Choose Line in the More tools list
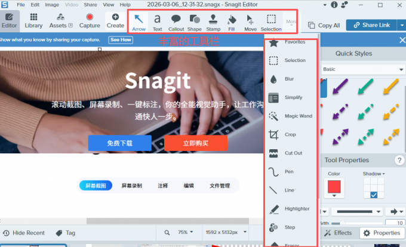Viewport: 406px width, 247px height. coord(291,190)
